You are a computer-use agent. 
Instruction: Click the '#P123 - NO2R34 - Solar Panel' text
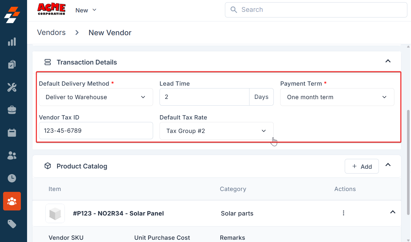[x=118, y=214]
